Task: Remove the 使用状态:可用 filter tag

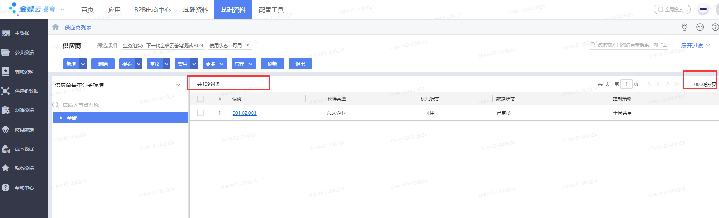Action: coord(248,45)
